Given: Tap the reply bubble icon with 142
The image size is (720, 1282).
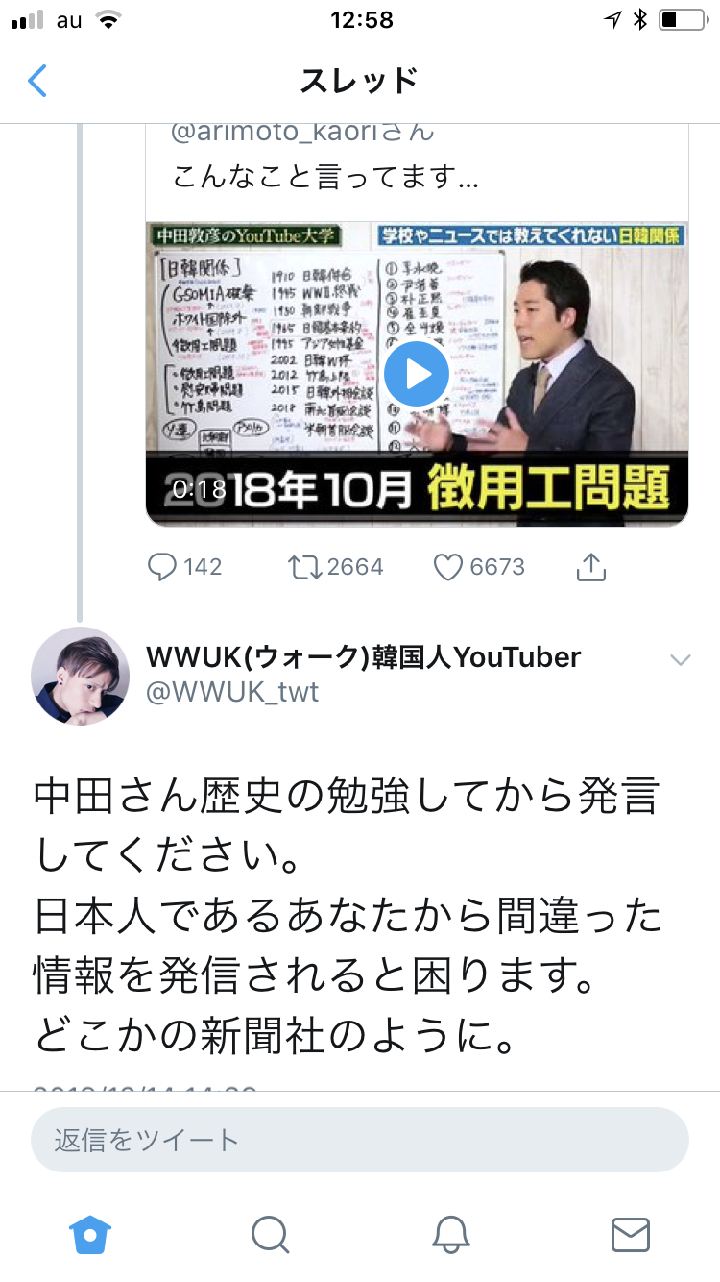Looking at the screenshot, I should click(x=160, y=567).
